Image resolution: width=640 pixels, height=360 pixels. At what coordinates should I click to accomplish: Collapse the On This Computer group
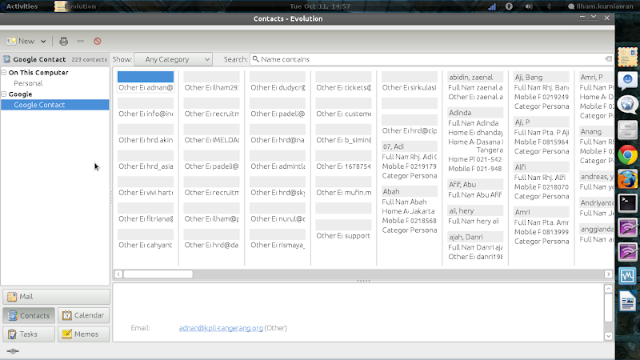(4, 73)
